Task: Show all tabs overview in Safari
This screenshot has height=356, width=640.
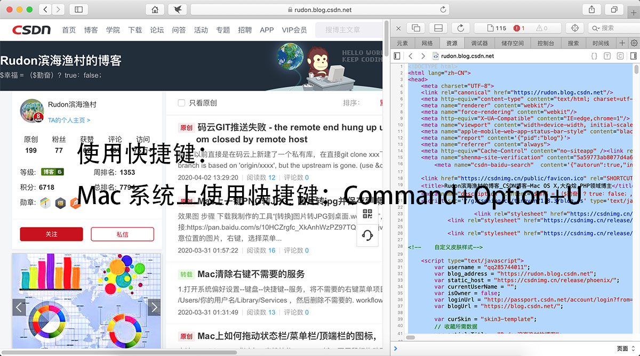Action: [614, 10]
